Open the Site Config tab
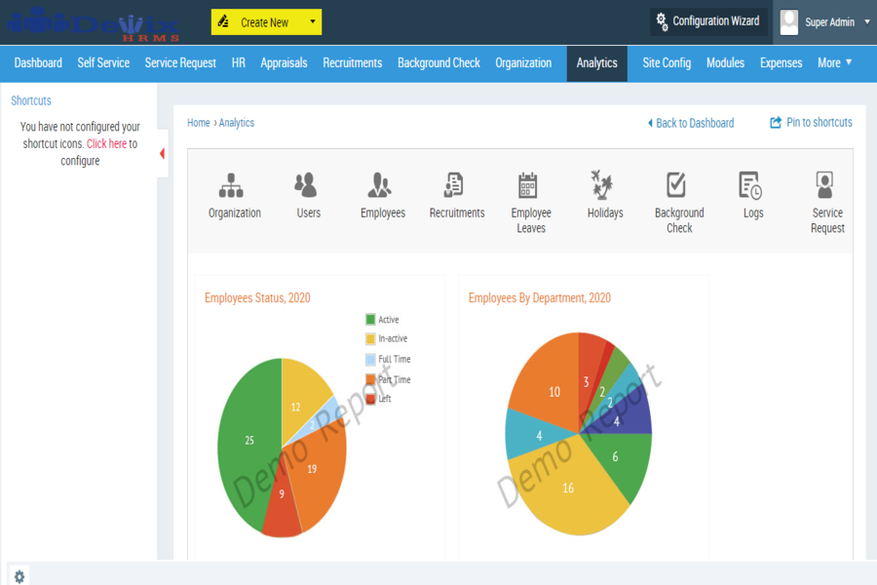The height and width of the screenshot is (585, 877). (x=667, y=63)
